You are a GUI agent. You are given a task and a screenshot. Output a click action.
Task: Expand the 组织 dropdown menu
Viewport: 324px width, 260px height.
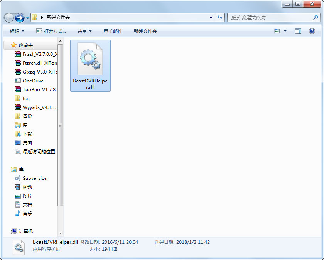point(16,31)
